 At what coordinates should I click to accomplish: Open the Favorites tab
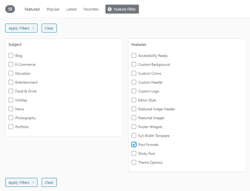pyautogui.click(x=91, y=9)
